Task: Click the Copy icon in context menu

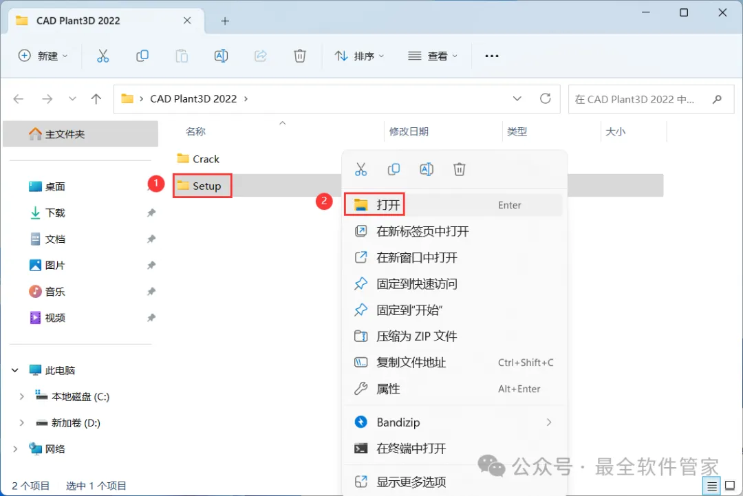Action: tap(394, 169)
